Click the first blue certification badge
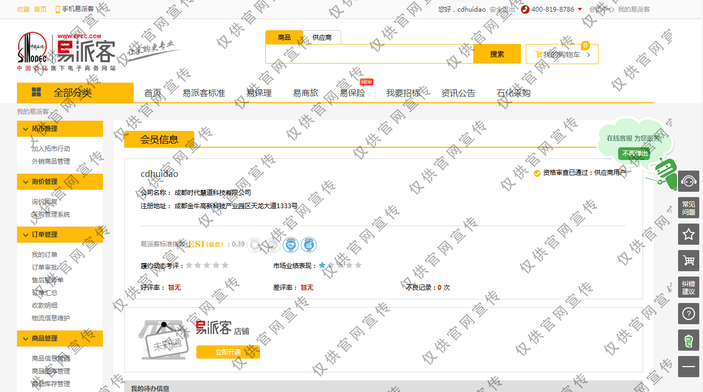The image size is (703, 392). click(x=290, y=245)
